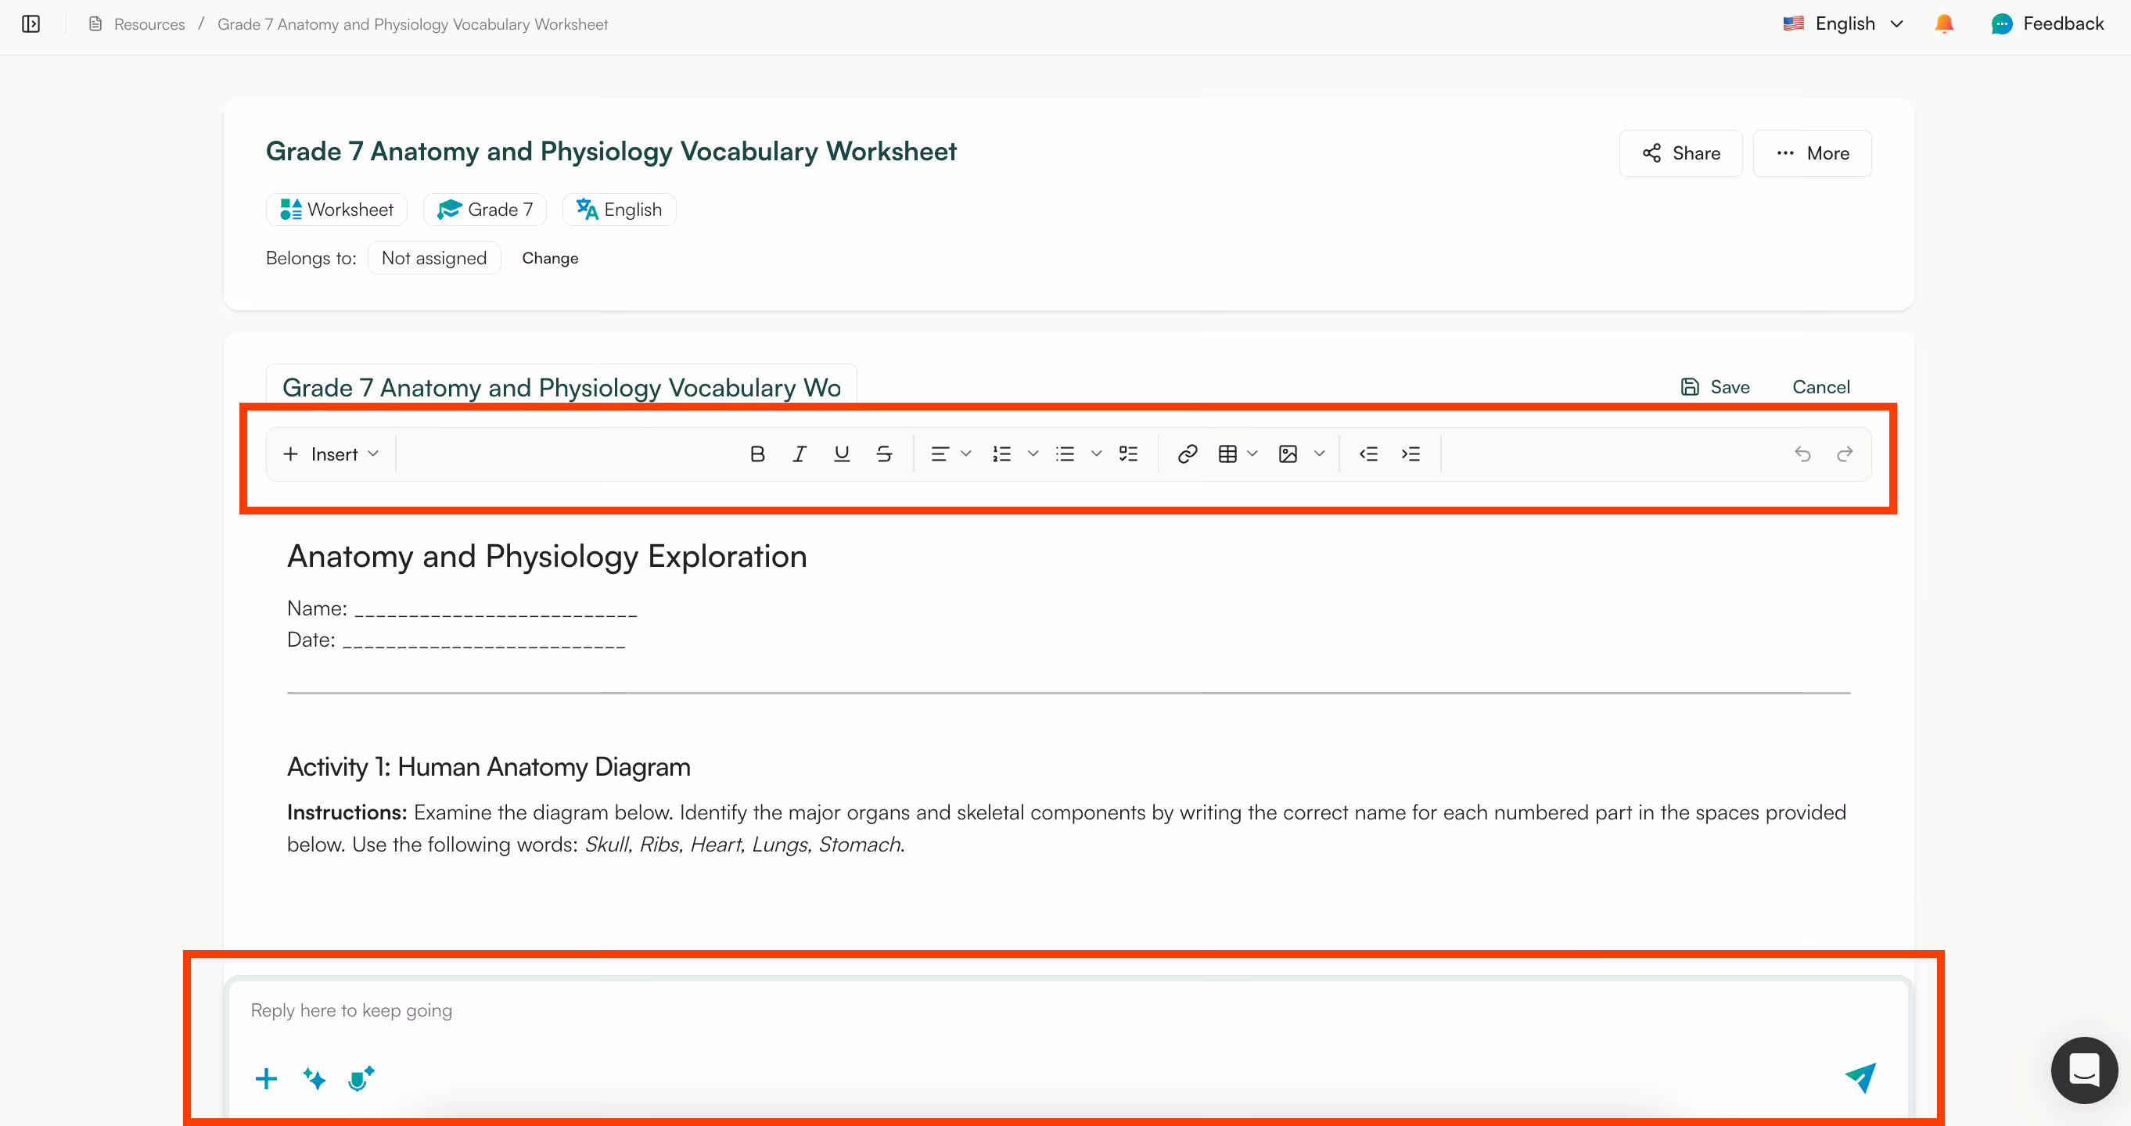Click the undo icon in the toolbar
The image size is (2131, 1126).
tap(1803, 453)
